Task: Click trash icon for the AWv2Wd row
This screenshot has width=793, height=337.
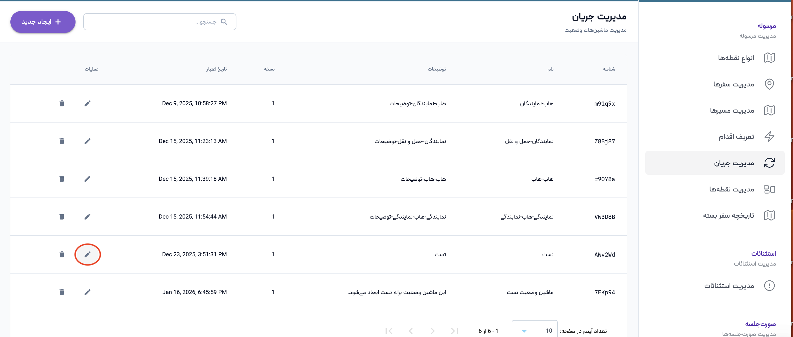Action: coord(62,254)
